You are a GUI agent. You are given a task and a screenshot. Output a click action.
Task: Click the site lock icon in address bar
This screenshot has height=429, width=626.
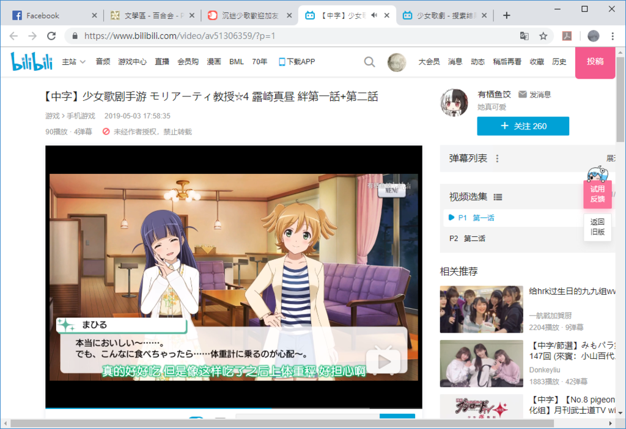[x=75, y=36]
